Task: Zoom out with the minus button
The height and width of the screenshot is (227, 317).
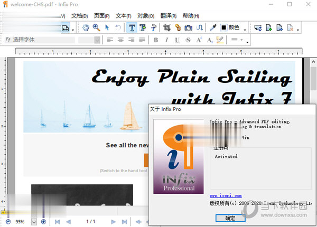Action: pyautogui.click(x=8, y=222)
